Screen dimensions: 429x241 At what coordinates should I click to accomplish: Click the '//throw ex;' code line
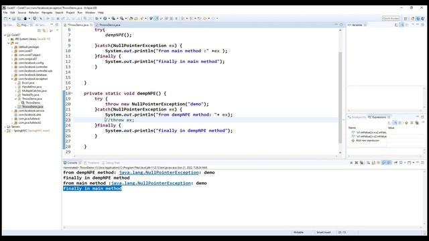tap(119, 120)
